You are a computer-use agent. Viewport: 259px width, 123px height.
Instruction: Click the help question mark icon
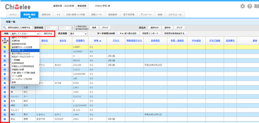pos(250,6)
